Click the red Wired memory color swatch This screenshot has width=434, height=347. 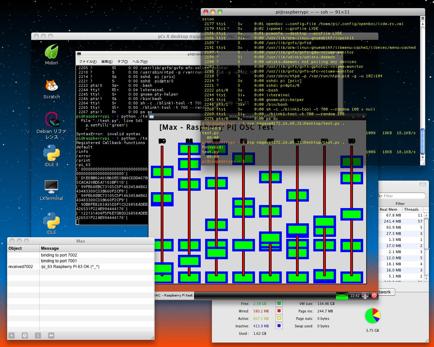(279, 311)
